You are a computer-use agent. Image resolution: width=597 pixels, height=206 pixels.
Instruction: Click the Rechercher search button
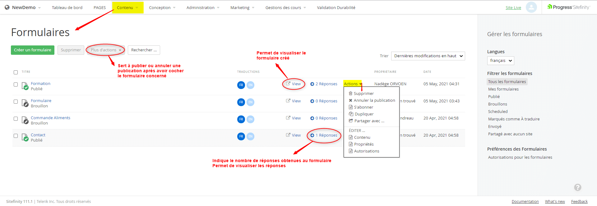pyautogui.click(x=144, y=50)
